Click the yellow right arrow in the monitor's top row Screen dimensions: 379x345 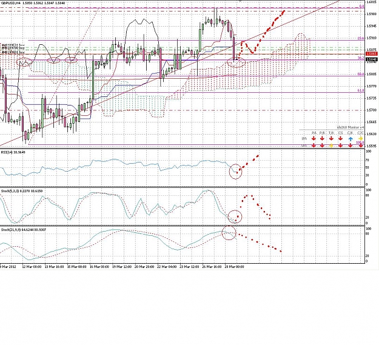[361, 139]
